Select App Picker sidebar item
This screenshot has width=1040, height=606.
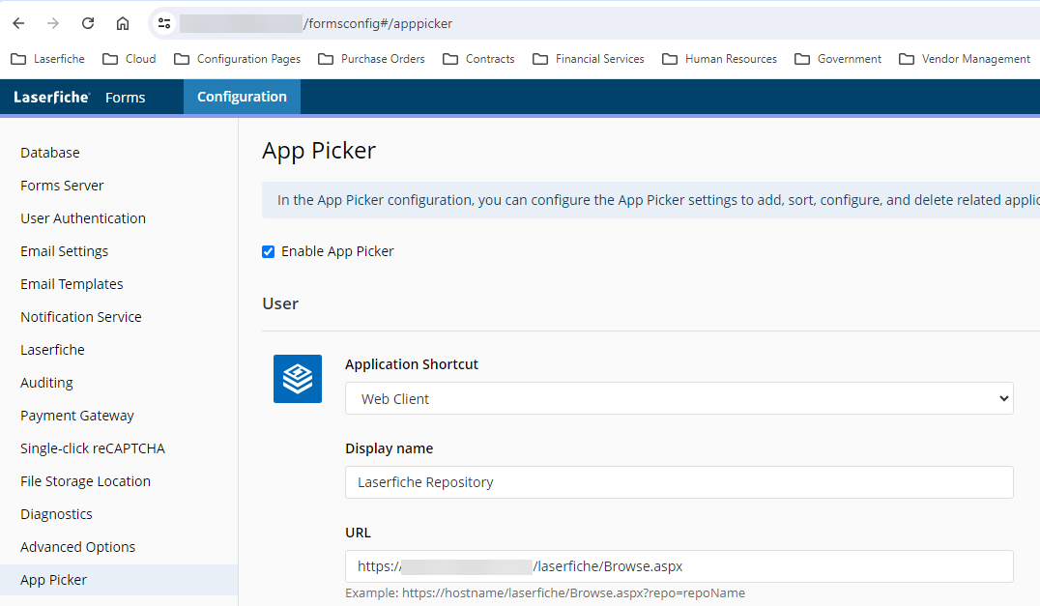[119, 580]
